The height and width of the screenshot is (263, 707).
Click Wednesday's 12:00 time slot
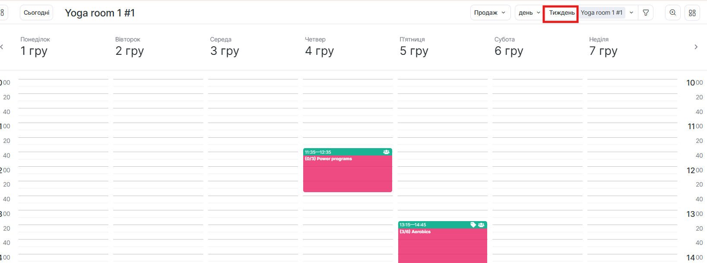253,174
